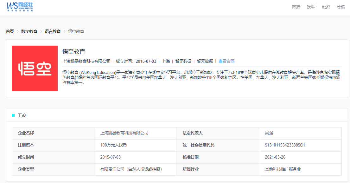This screenshot has height=183, width=350.
Task: Select the 2021-03-26 approval date cell
Action: click(x=300, y=157)
